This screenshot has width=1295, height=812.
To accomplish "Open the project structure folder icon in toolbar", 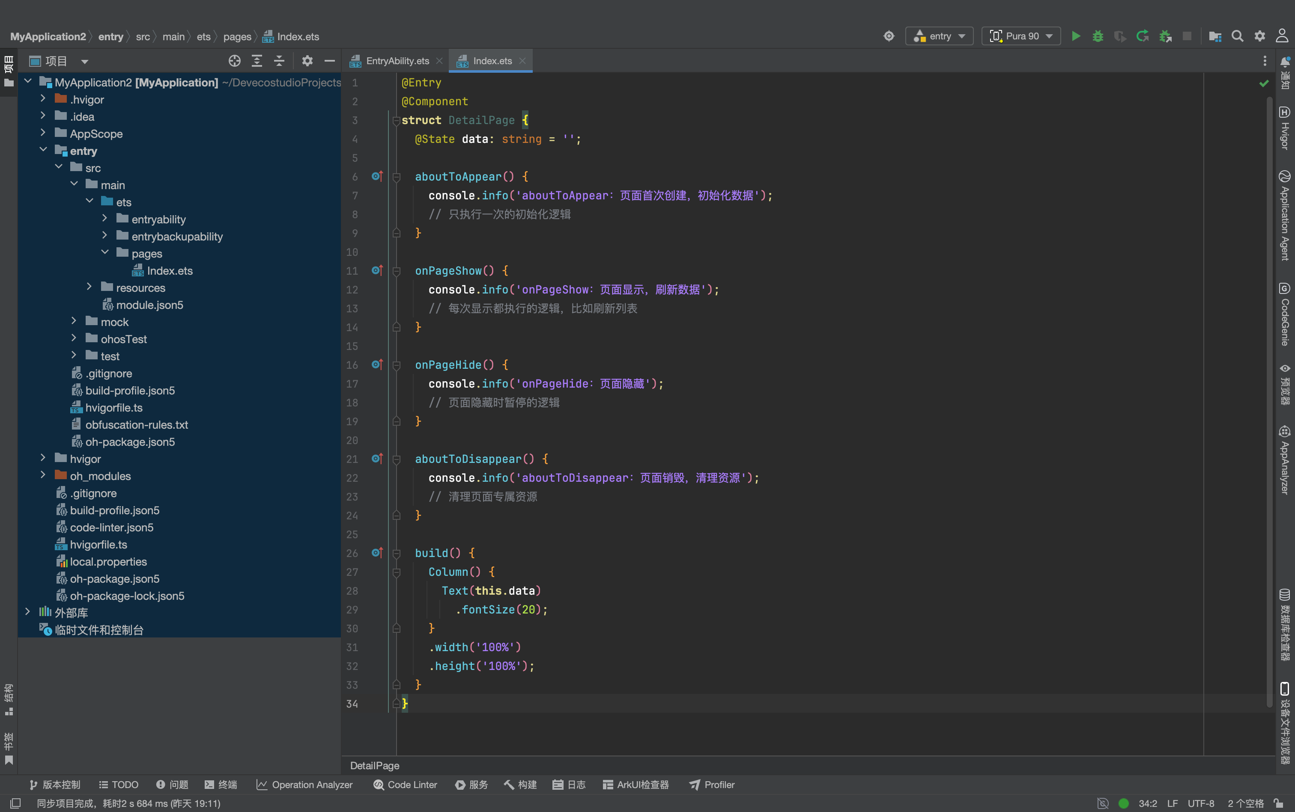I will click(1215, 36).
